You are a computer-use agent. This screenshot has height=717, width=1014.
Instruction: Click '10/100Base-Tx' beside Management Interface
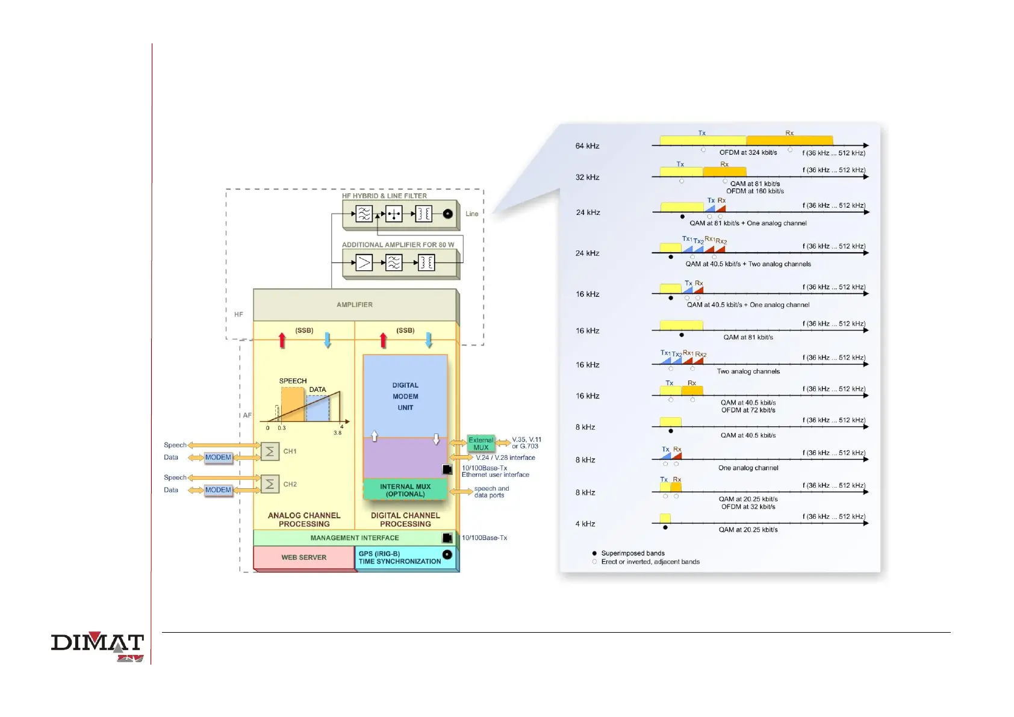[x=484, y=538]
